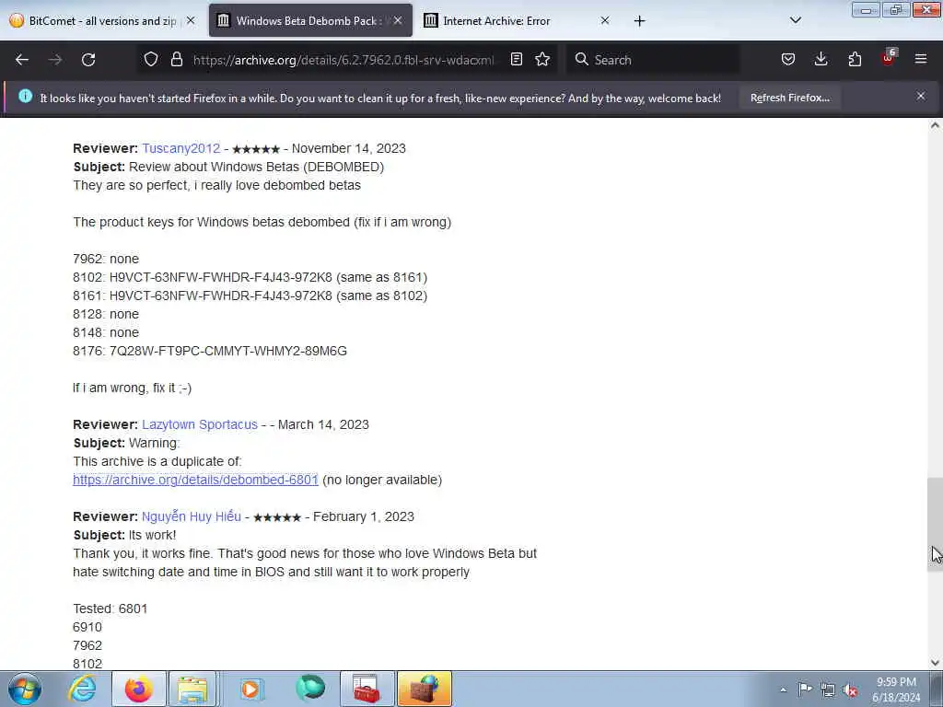Click the scrollbar up arrow
The width and height of the screenshot is (943, 707).
click(x=935, y=125)
